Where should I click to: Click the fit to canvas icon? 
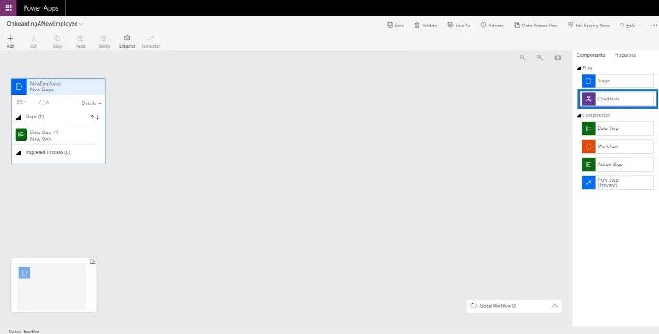coord(558,58)
